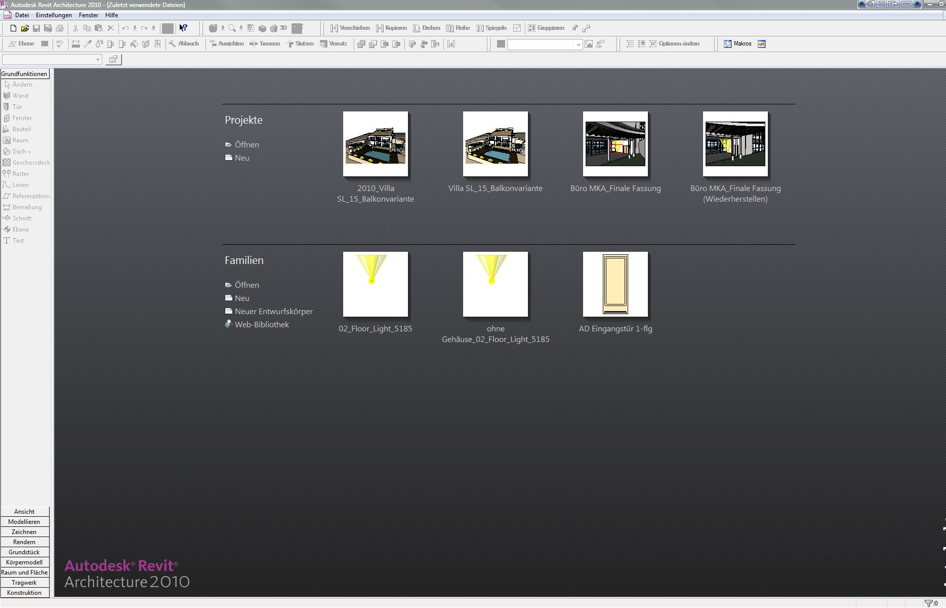Click the Cut scissors toolbar icon
Screen dimensions: 946x608
click(75, 28)
